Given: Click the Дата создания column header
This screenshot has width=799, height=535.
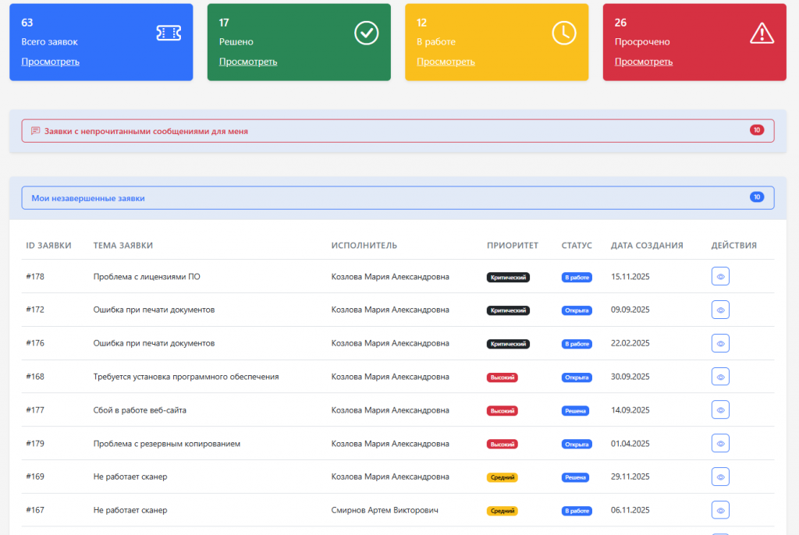Looking at the screenshot, I should pos(647,246).
